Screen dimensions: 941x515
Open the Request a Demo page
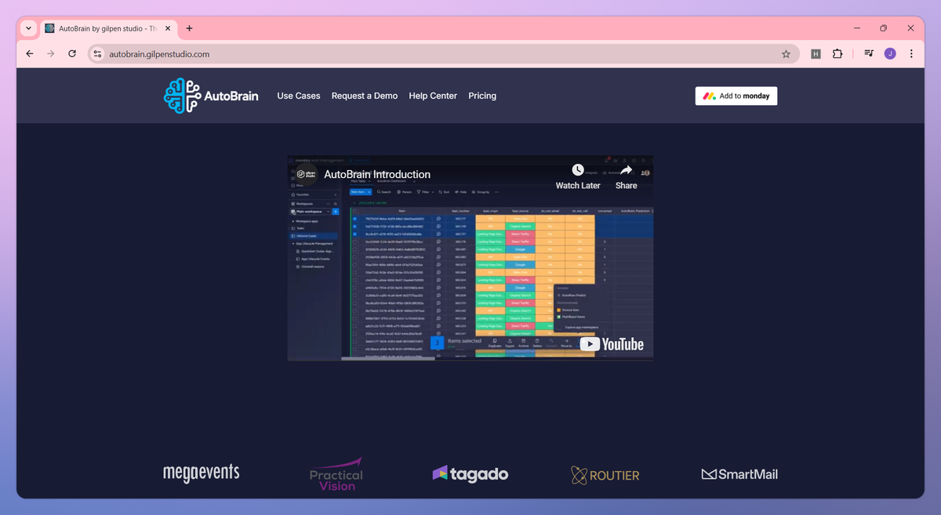[365, 96]
